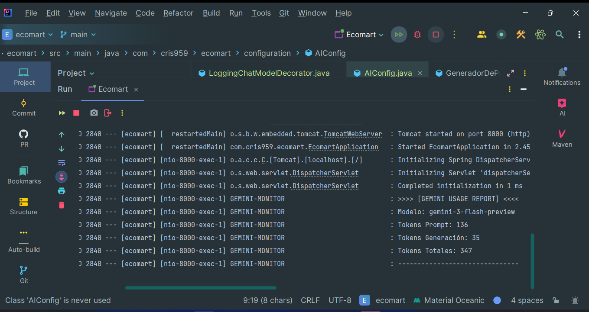
Task: Click the cris959 breadcrumb
Action: point(174,53)
